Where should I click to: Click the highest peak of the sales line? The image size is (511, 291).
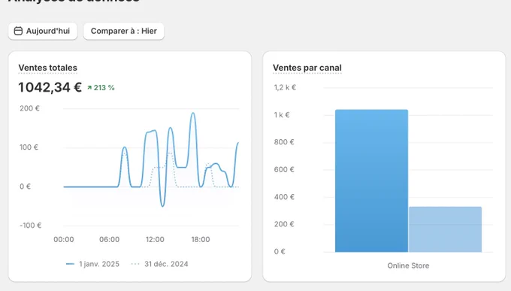pos(193,114)
